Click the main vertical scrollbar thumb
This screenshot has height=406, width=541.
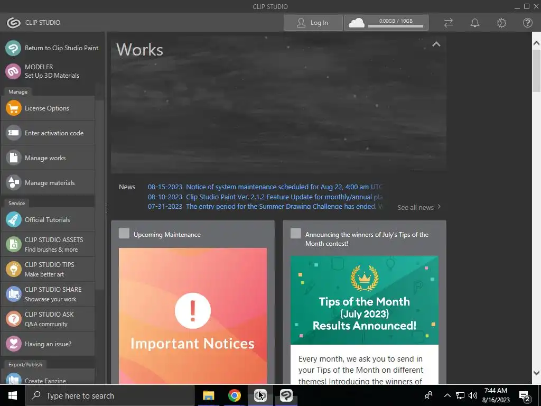point(536,70)
